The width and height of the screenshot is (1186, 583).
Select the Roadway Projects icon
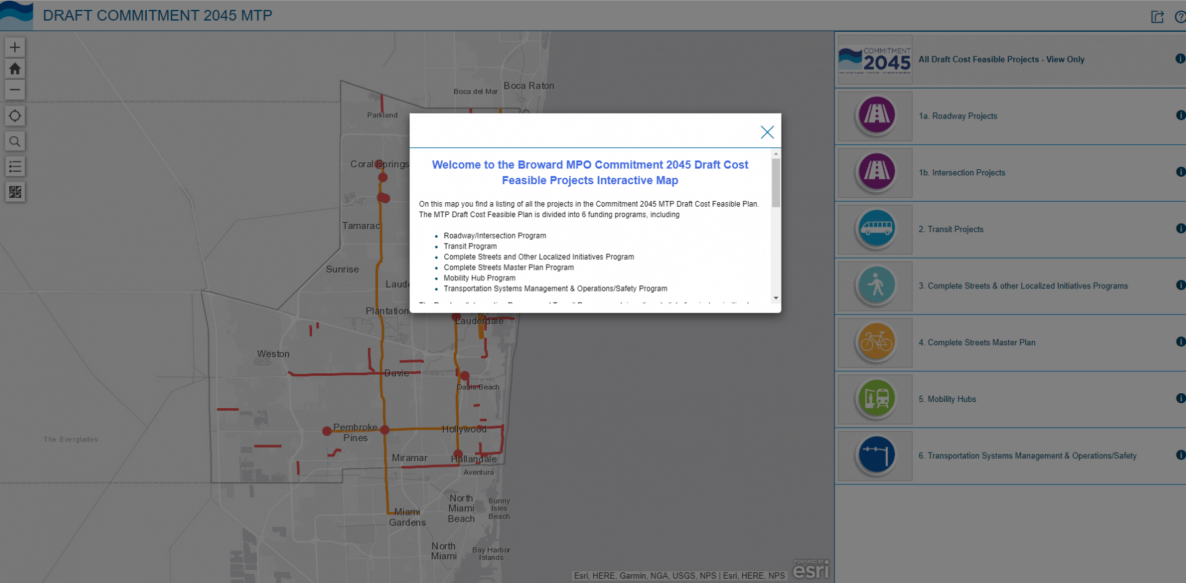point(874,116)
